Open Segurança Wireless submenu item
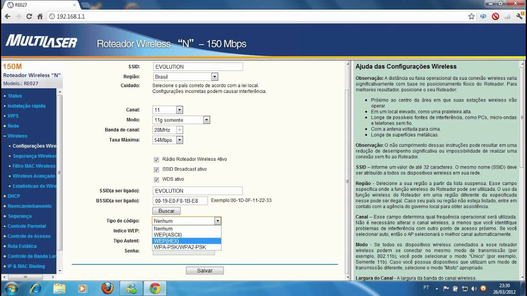The image size is (527, 296). (x=35, y=156)
